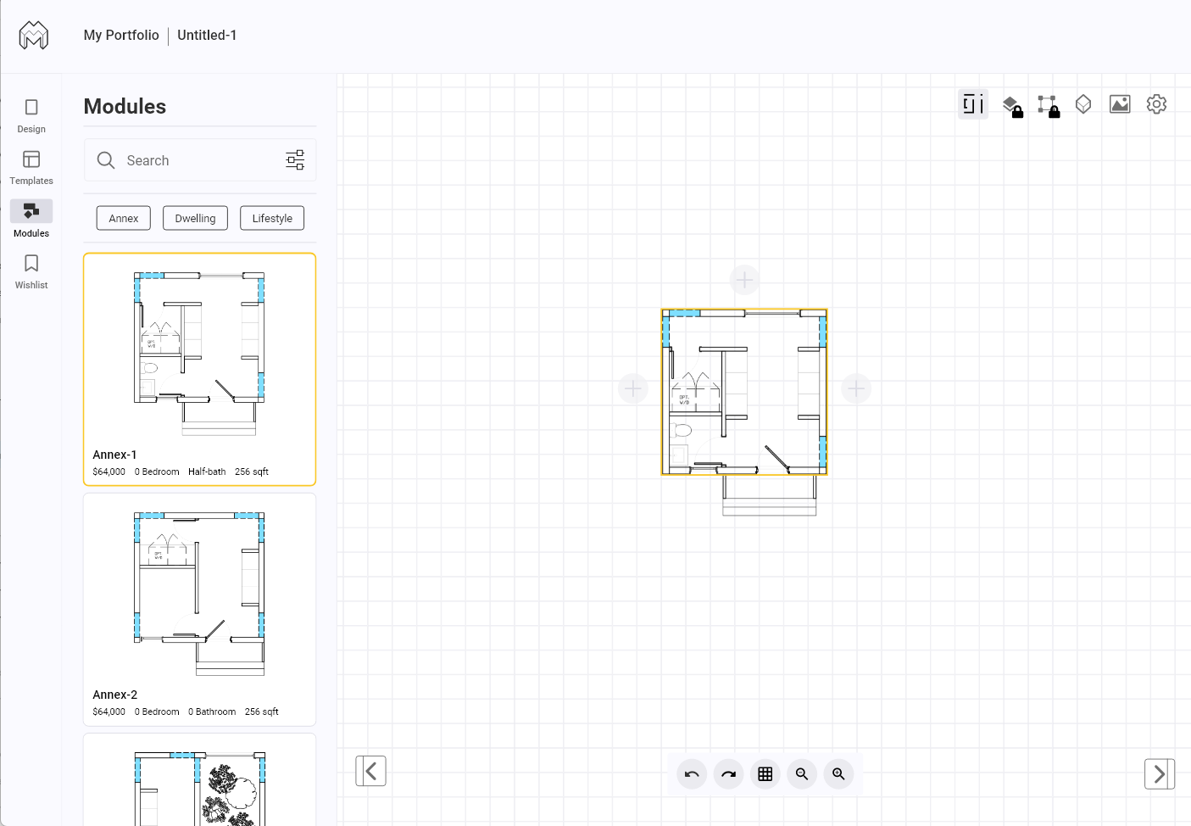This screenshot has height=826, width=1191.
Task: Click the app logo icon
Action: (x=34, y=36)
